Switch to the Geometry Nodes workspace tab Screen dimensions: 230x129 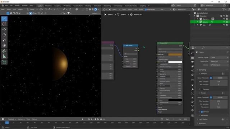[x=131, y=6]
